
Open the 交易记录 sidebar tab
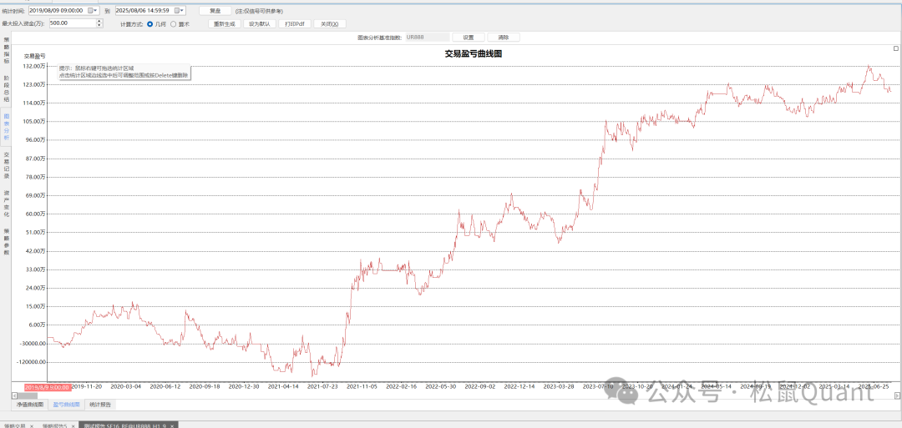tap(6, 165)
